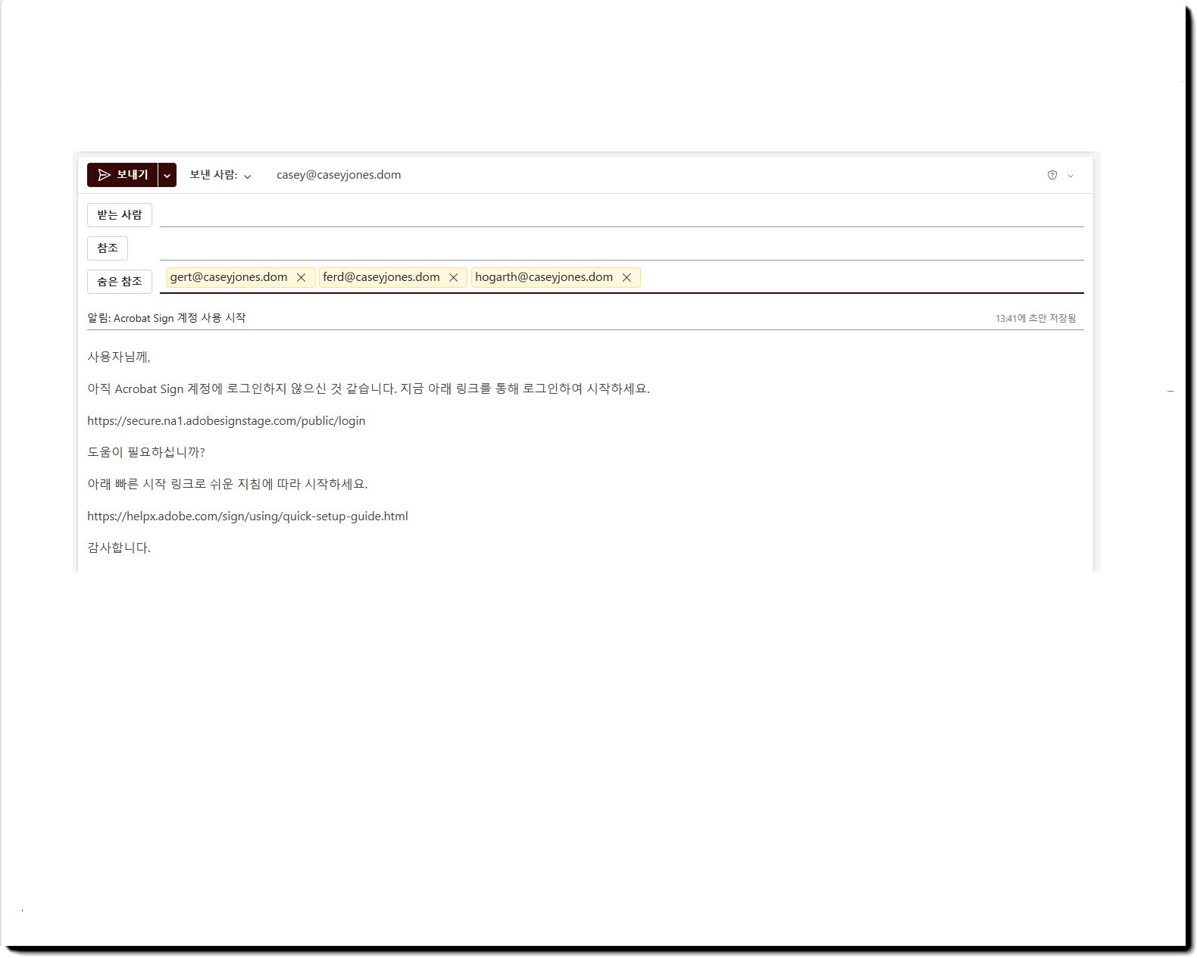This screenshot has width=1197, height=958.
Task: Focus the 참조 Cc input field
Action: [x=621, y=248]
